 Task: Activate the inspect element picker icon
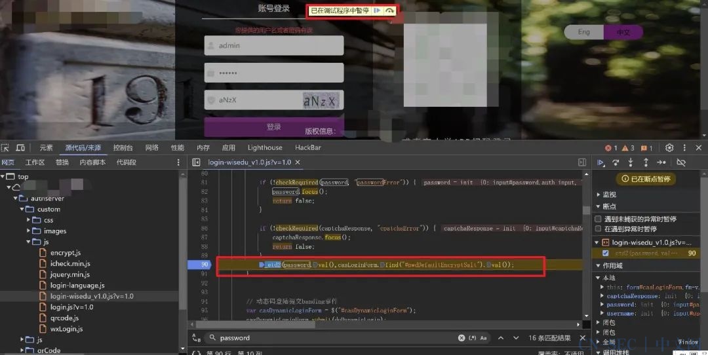pos(5,147)
